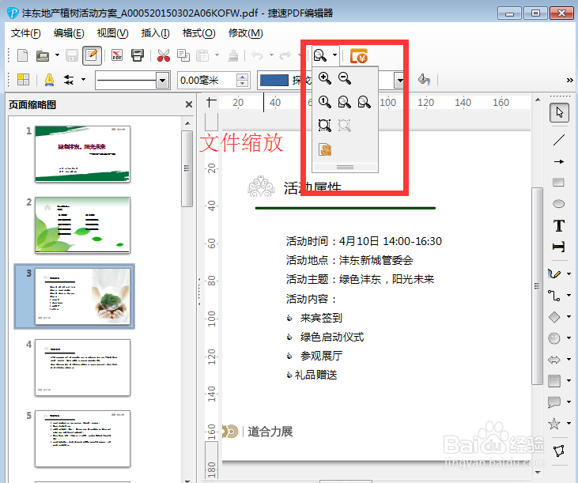Open the arrow style dropdown
This screenshot has width=578, height=483.
(84, 80)
